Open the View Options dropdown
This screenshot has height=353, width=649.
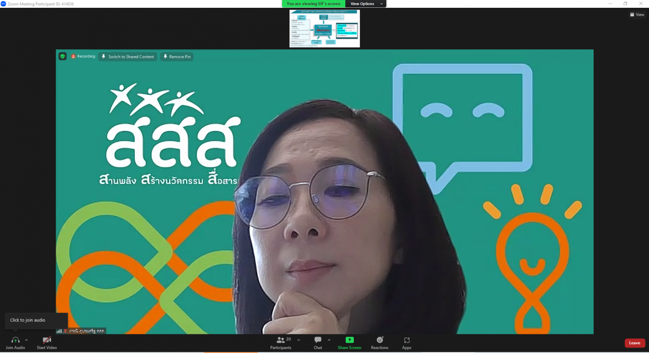tap(366, 4)
